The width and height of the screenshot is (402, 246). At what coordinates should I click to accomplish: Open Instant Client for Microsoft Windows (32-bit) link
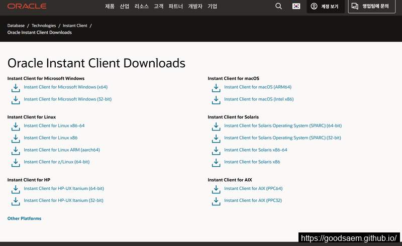(68, 99)
